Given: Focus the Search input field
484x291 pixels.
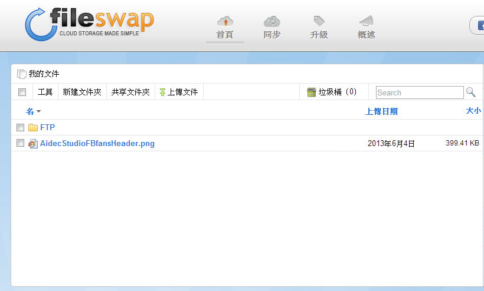Looking at the screenshot, I should 420,92.
